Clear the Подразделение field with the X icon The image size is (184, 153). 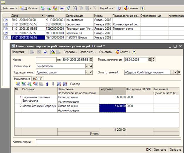pos(91,72)
